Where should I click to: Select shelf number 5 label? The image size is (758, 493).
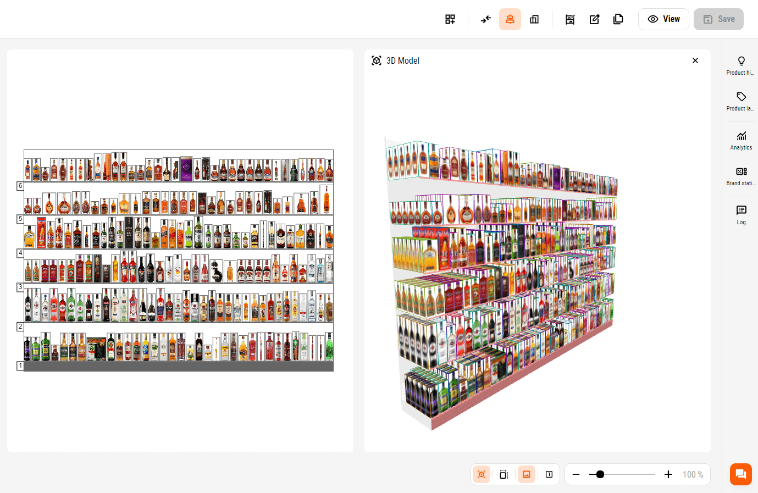[x=20, y=219]
